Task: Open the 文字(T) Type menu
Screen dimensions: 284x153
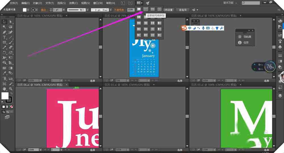Action: click(x=49, y=3)
